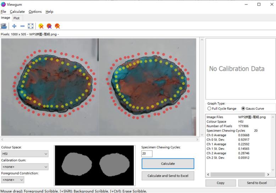Screen dimensions: 276x193
Task: Open the Colour Space HSI dropdown
Action: click(24, 154)
